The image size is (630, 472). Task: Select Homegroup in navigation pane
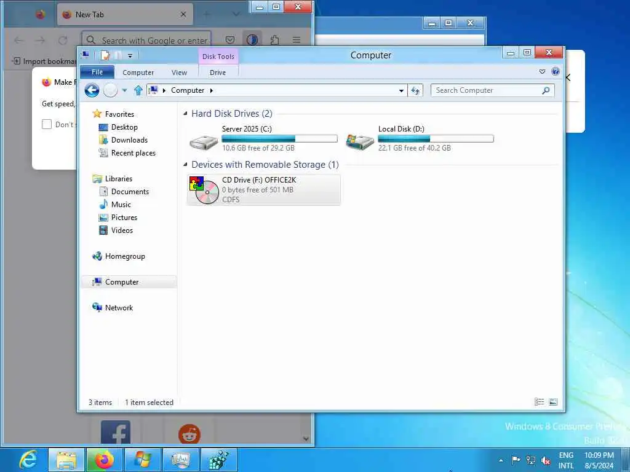coord(125,256)
